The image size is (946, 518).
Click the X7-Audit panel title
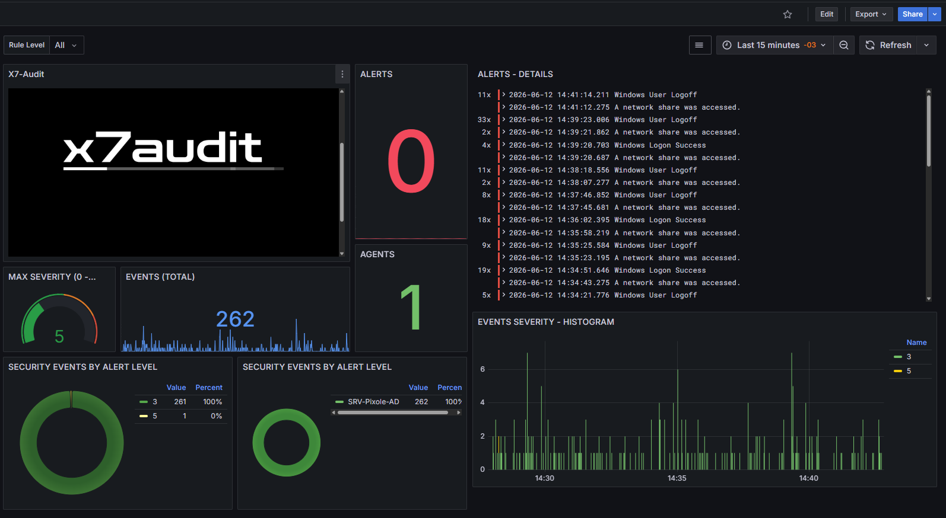click(x=26, y=74)
